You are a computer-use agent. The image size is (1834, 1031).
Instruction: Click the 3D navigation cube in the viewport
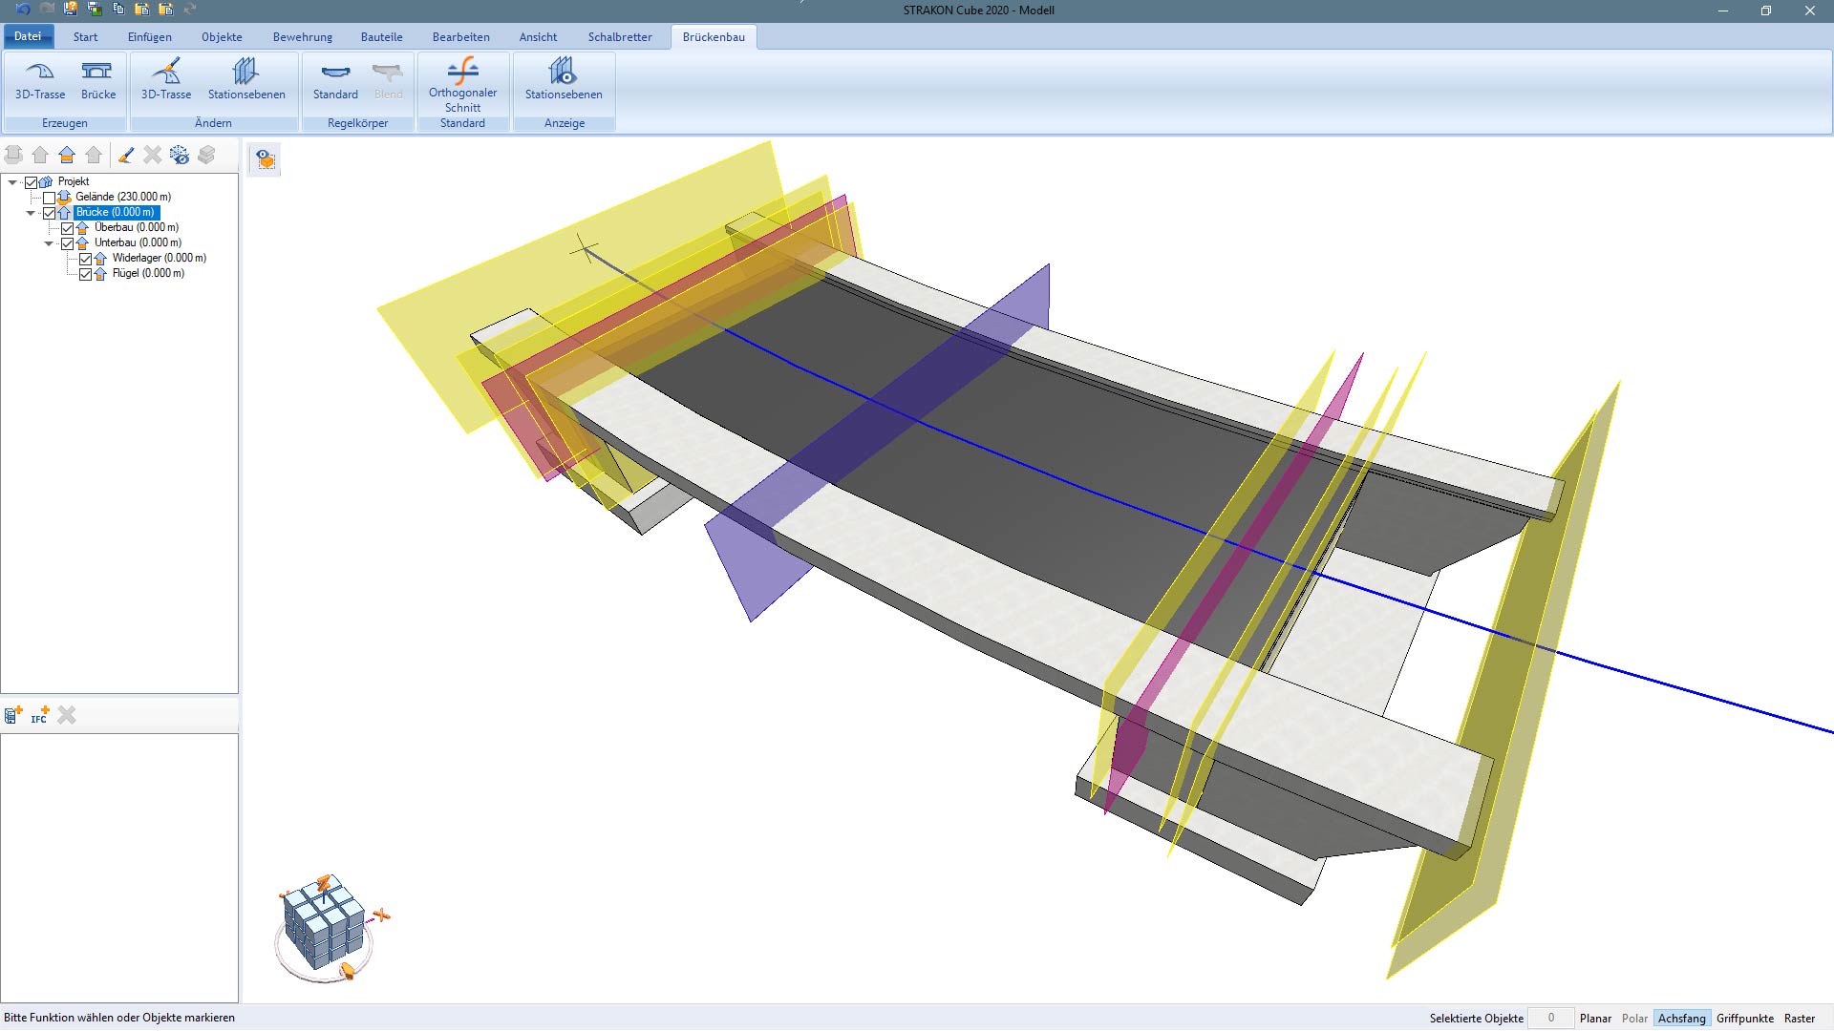(324, 924)
